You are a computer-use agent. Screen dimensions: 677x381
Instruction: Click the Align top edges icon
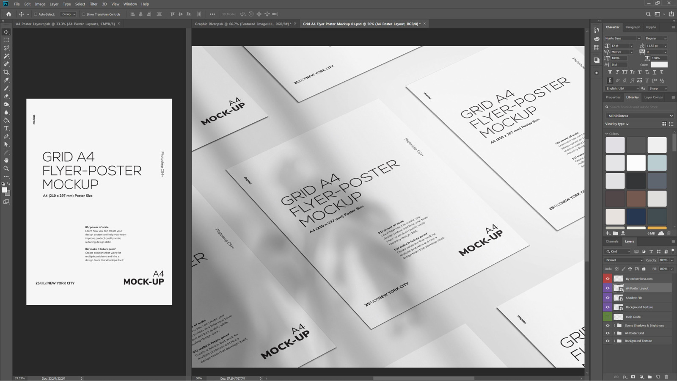coord(172,14)
